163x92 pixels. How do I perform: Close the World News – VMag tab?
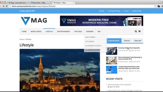pos(51,3)
